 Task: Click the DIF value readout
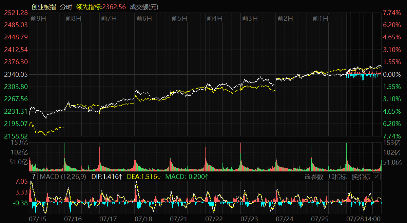click(x=107, y=176)
